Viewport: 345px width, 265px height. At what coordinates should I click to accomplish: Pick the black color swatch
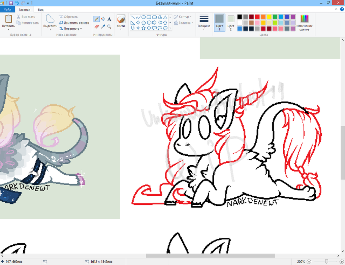tap(240, 17)
